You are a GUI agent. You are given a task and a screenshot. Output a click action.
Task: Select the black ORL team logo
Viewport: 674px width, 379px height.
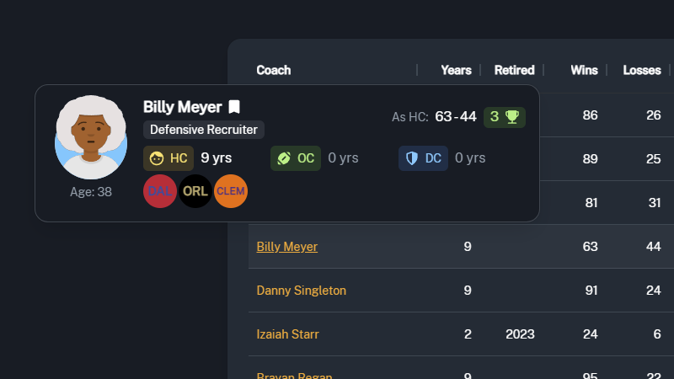tap(195, 191)
